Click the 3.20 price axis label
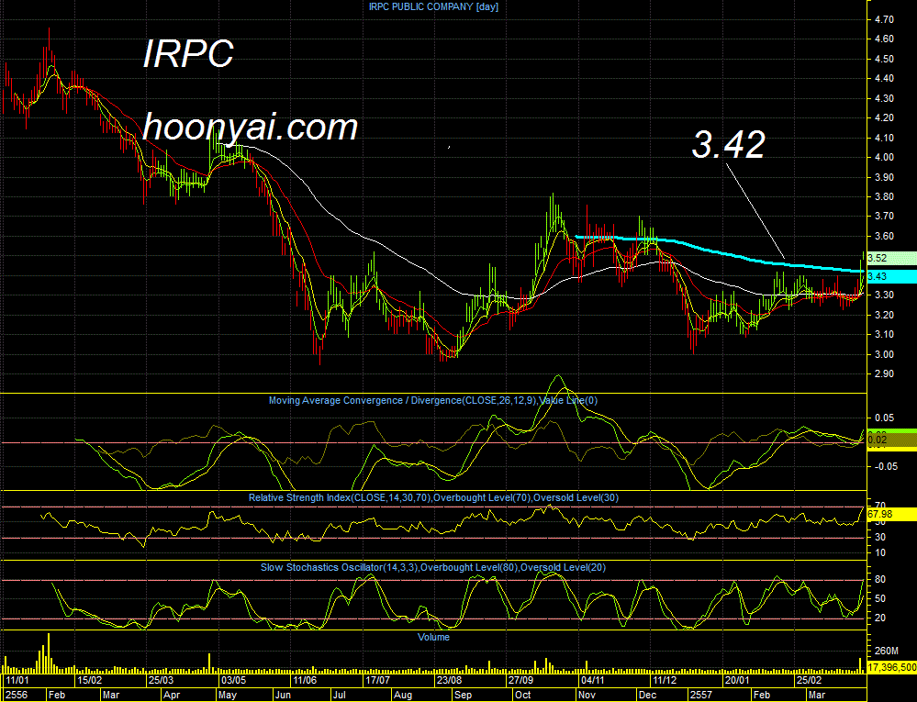Image resolution: width=917 pixels, height=702 pixels. (884, 315)
